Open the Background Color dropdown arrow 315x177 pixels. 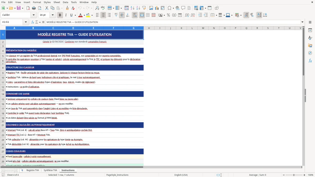92,15
